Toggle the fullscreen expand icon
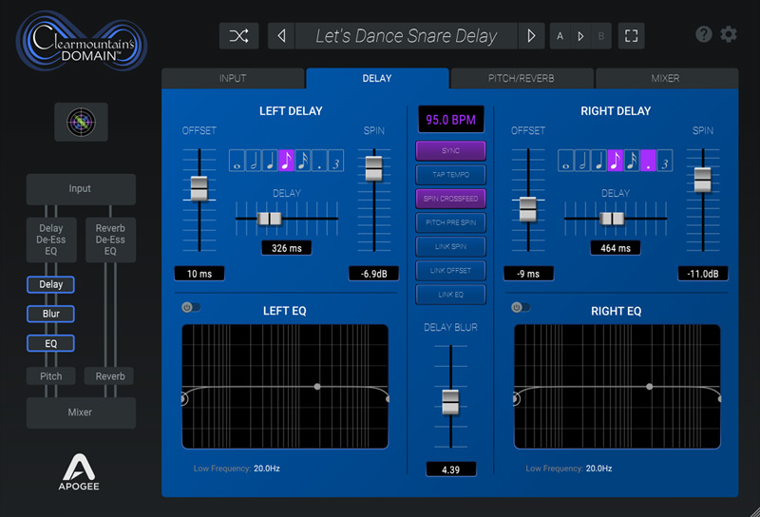This screenshot has width=760, height=517. (x=631, y=36)
